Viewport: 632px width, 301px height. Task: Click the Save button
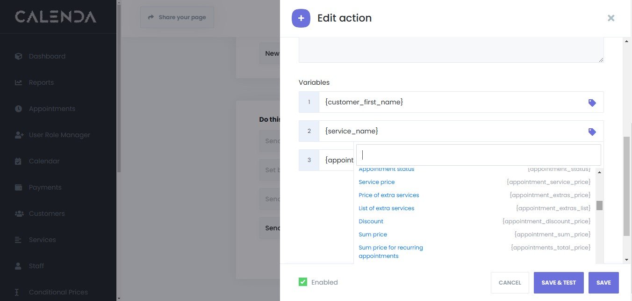point(603,283)
